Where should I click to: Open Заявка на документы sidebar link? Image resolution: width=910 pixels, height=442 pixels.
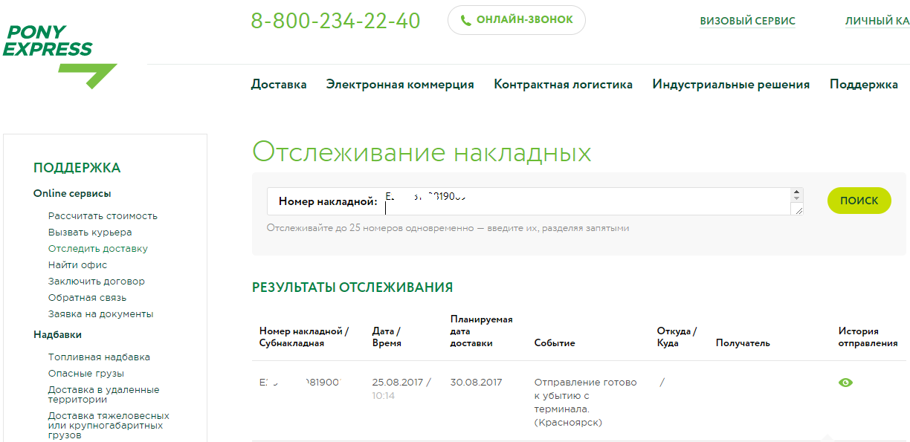100,314
